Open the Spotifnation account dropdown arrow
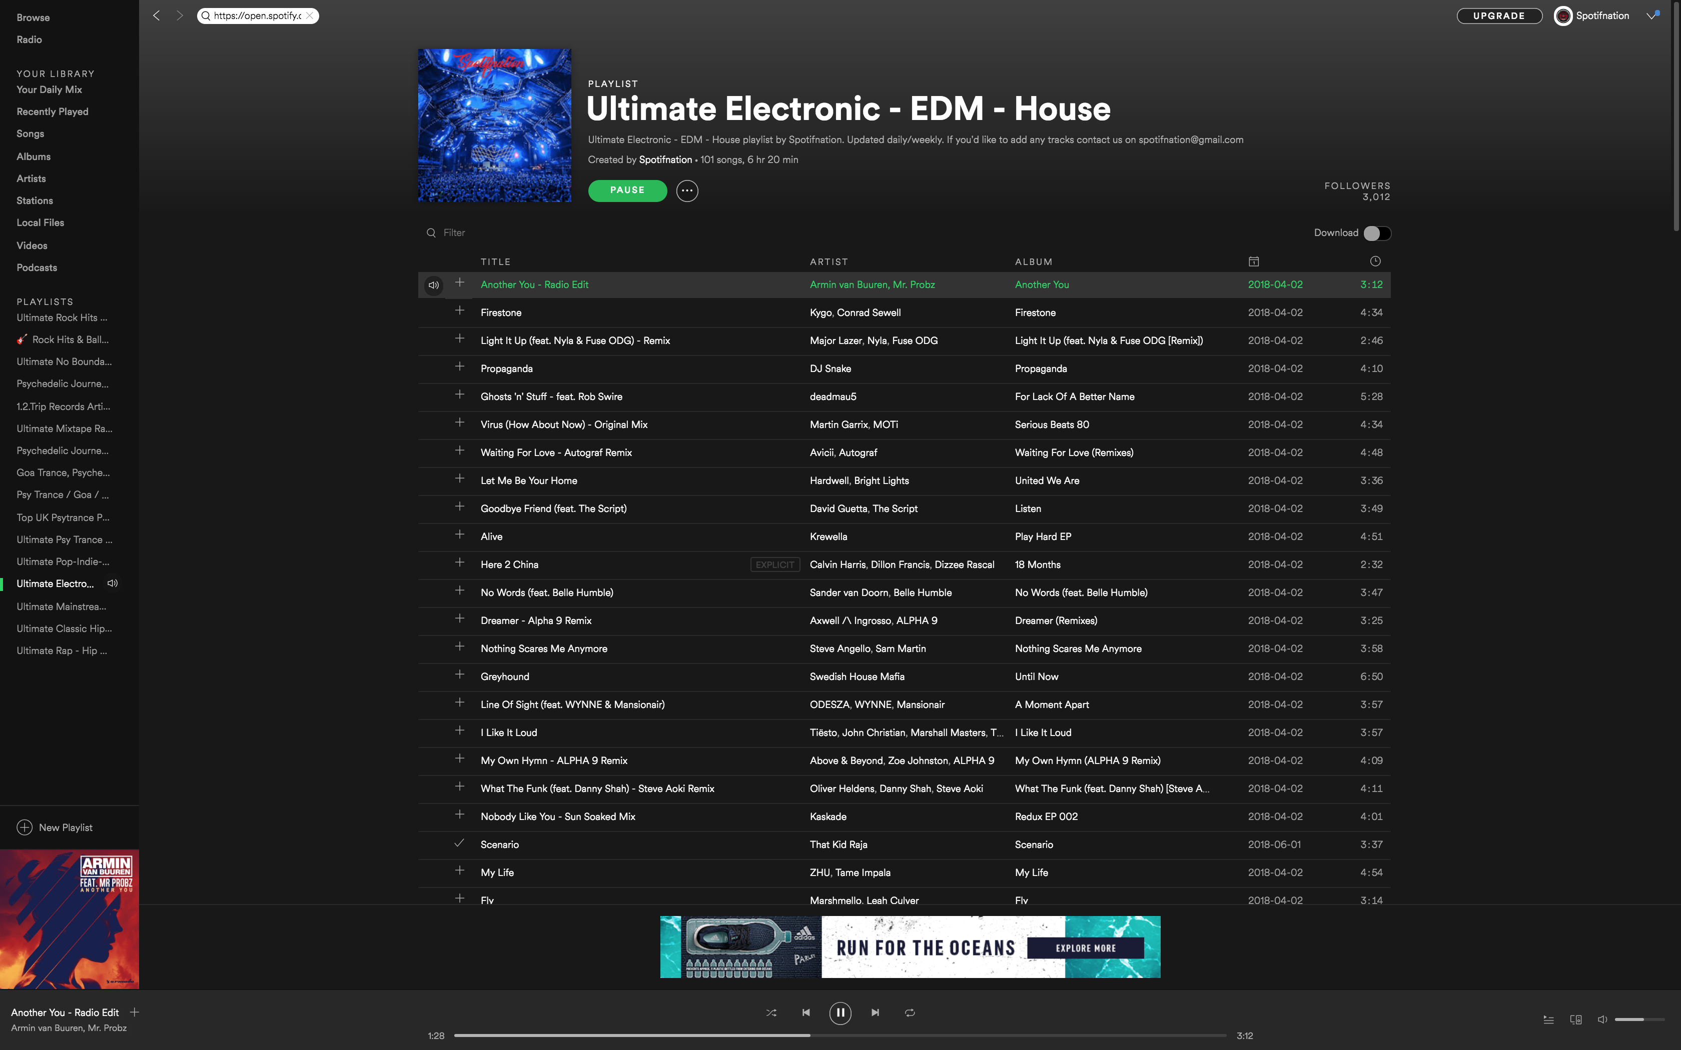Image resolution: width=1681 pixels, height=1050 pixels. pos(1651,16)
